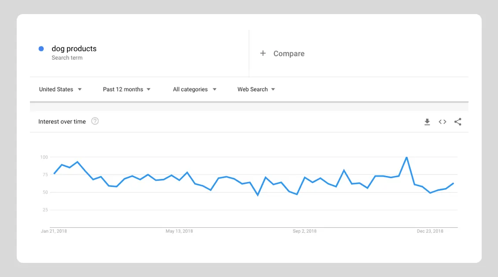Click the share chart icon

pyautogui.click(x=458, y=122)
